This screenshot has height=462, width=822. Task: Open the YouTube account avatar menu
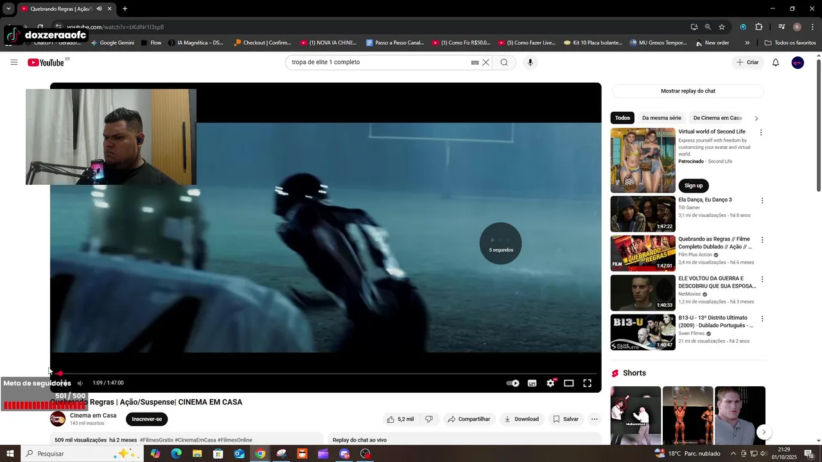pyautogui.click(x=798, y=62)
